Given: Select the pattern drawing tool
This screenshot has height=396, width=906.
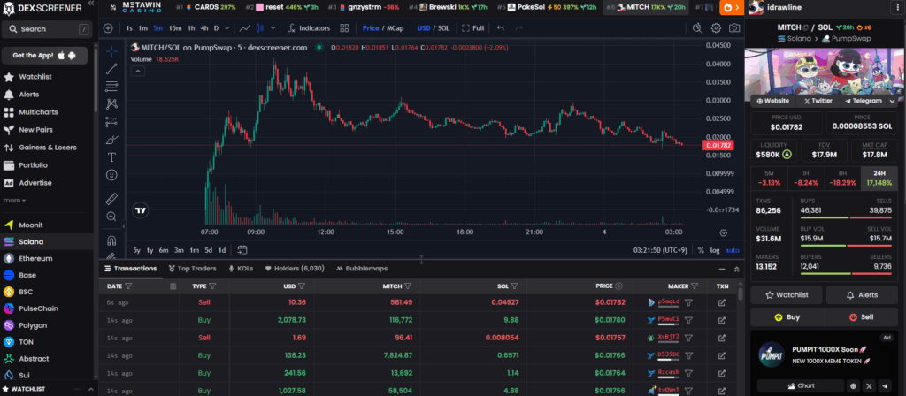Looking at the screenshot, I should pyautogui.click(x=111, y=104).
